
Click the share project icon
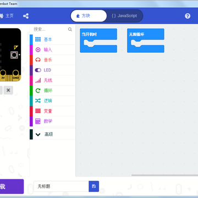[x=26, y=16]
